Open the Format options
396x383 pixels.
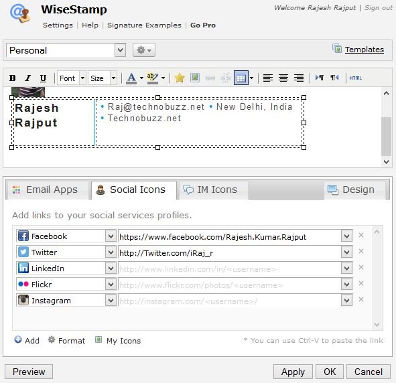(67, 340)
